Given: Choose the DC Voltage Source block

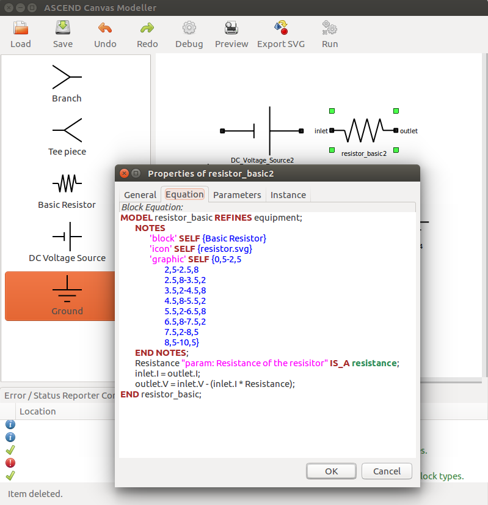Looking at the screenshot, I should [x=67, y=243].
